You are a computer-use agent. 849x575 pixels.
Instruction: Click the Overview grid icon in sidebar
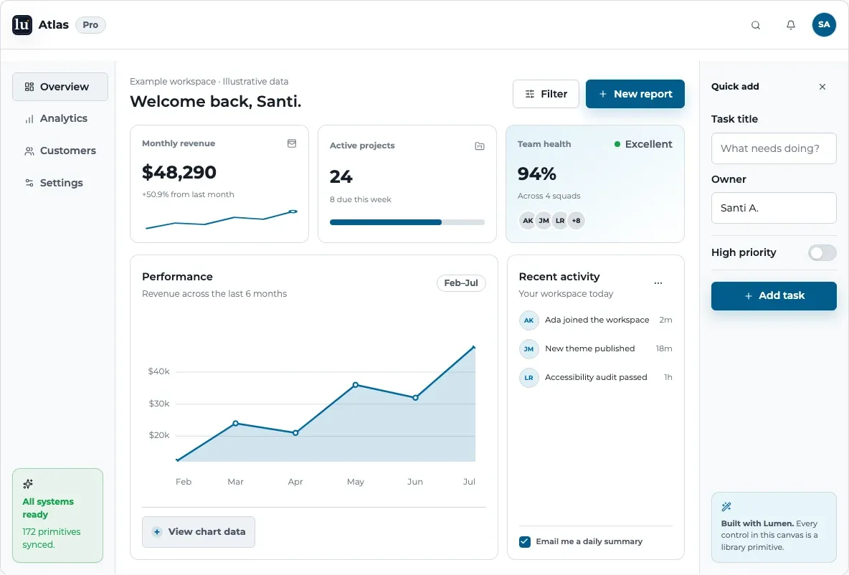click(29, 87)
